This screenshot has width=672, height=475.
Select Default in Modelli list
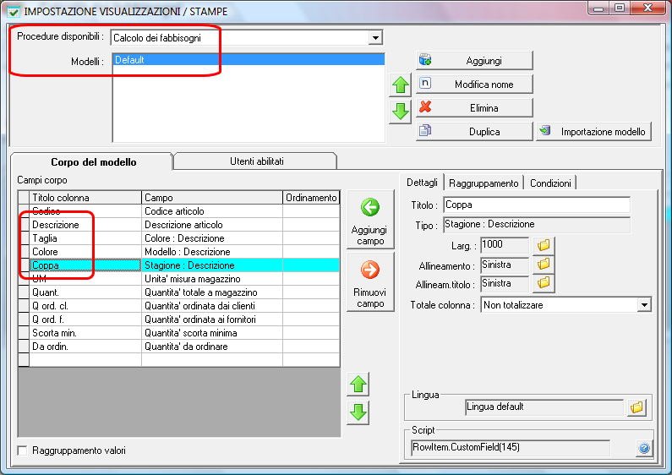pos(249,60)
